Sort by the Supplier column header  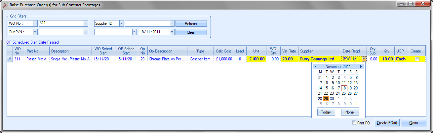click(x=319, y=51)
